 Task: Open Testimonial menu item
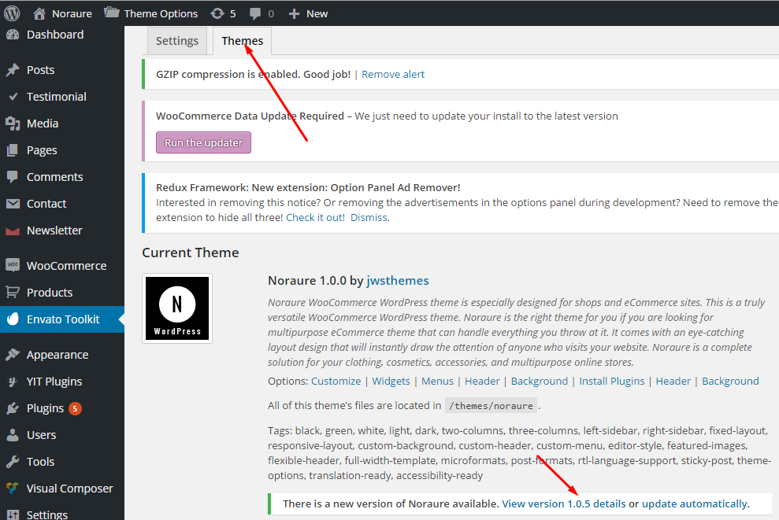pos(57,97)
